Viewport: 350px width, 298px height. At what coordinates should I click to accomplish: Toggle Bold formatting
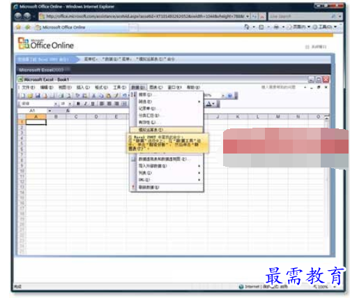pos(78,104)
